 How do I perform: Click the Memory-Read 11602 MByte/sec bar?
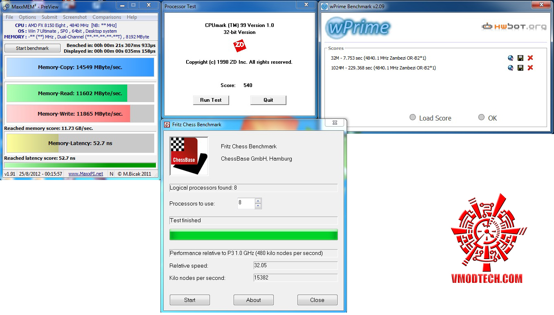(80, 93)
